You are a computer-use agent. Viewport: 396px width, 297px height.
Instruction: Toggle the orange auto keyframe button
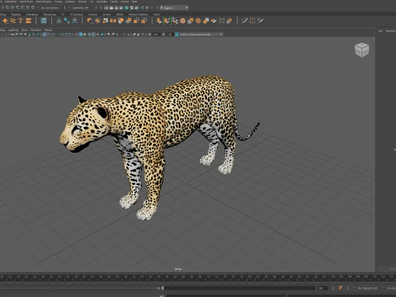[x=341, y=288]
